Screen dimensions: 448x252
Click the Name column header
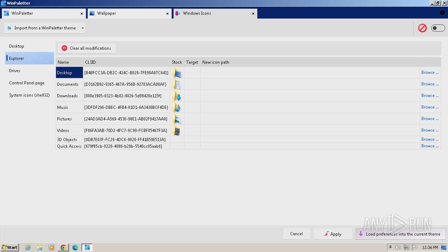[69, 62]
